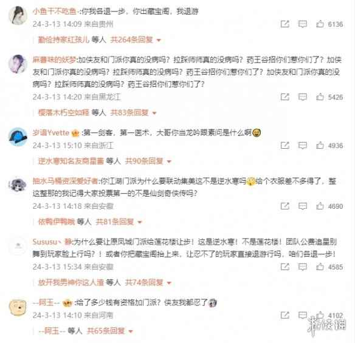Open 小鱼干不吃鱼 user profile
The width and height of the screenshot is (355, 343).
pos(55,11)
